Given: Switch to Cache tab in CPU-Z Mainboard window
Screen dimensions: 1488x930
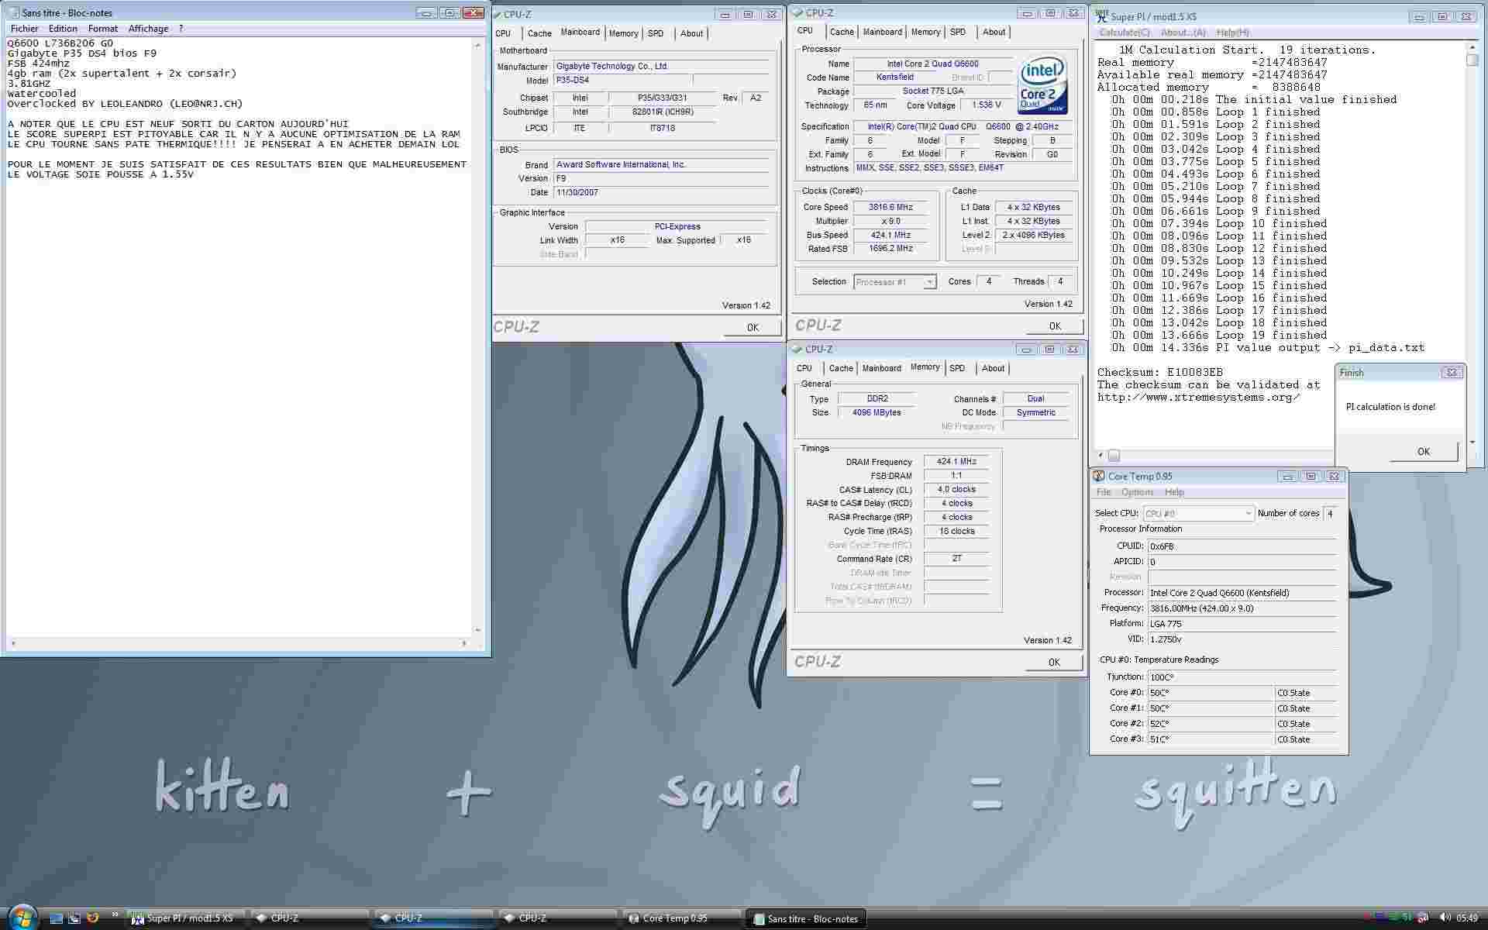Looking at the screenshot, I should pos(539,33).
